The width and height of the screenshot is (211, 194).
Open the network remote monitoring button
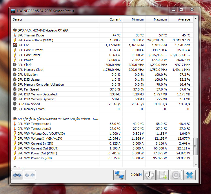pos(119,175)
